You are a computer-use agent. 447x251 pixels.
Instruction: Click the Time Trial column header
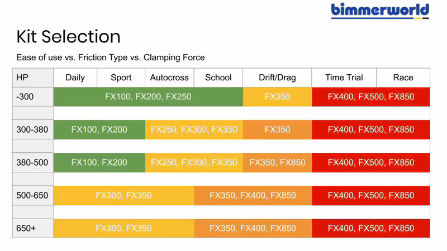point(344,78)
